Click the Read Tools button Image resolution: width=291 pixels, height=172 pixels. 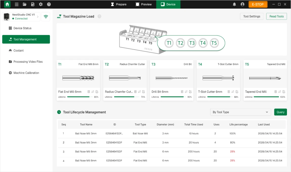pyautogui.click(x=277, y=16)
